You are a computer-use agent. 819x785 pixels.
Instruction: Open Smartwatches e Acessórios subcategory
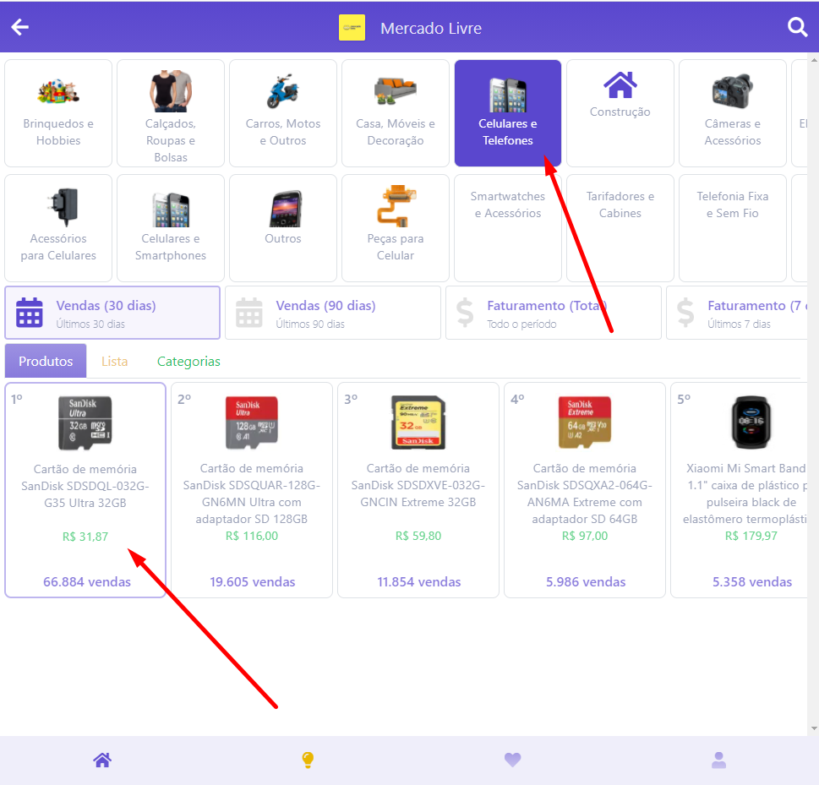(x=508, y=228)
